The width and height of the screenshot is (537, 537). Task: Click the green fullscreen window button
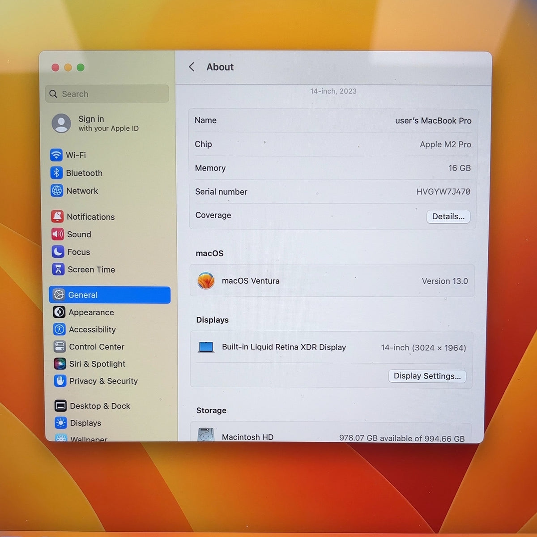tap(81, 68)
